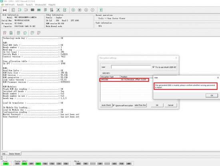This screenshot has height=166, width=220.
Task: Click the save log floppy icon
Action: point(11,33)
